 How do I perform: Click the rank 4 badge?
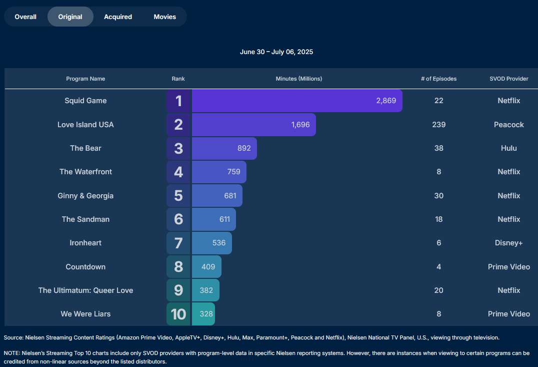(x=178, y=172)
